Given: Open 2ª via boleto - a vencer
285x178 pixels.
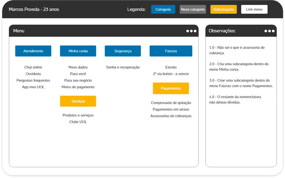Looking at the screenshot, I should click(x=171, y=74).
